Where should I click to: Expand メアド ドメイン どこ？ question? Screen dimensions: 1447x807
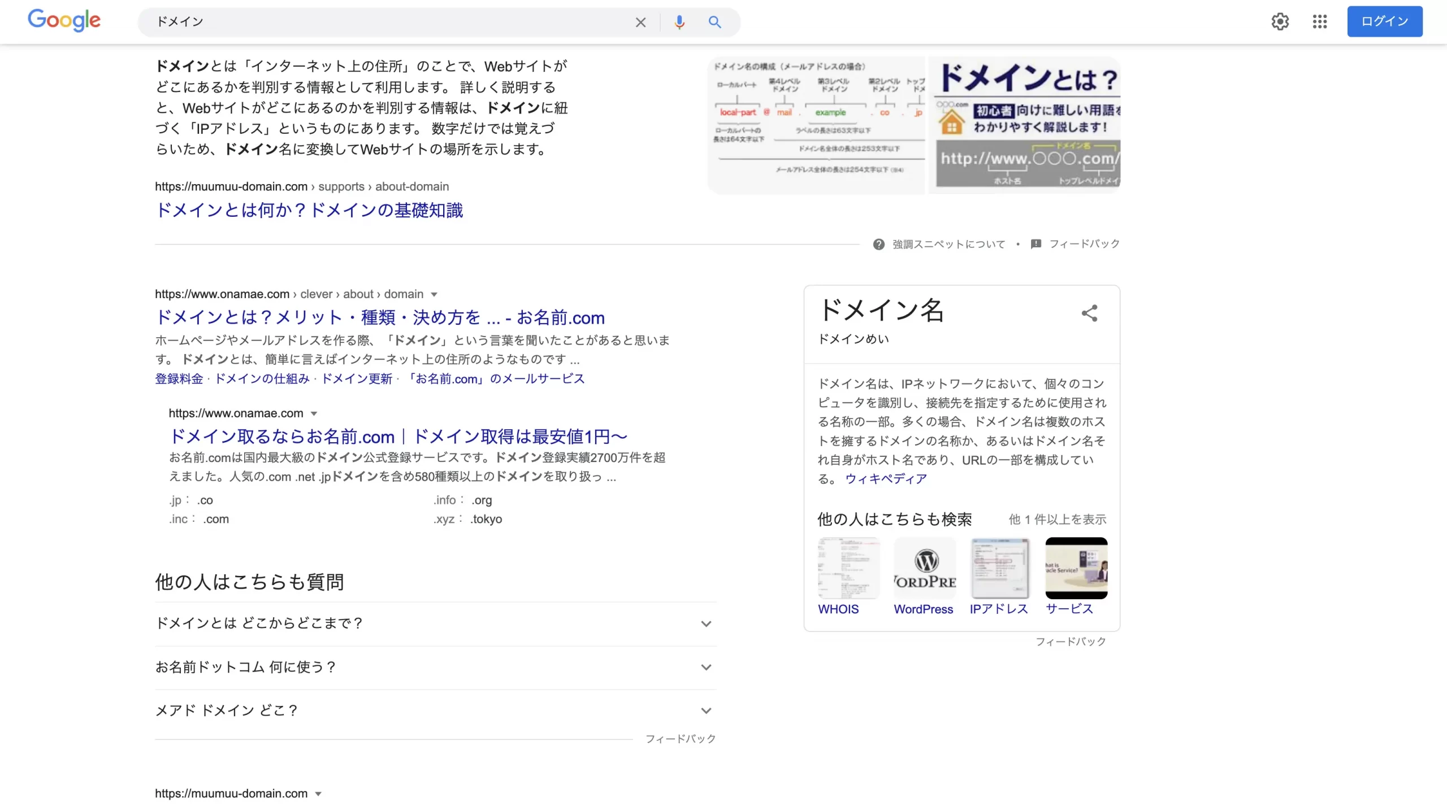tap(436, 710)
